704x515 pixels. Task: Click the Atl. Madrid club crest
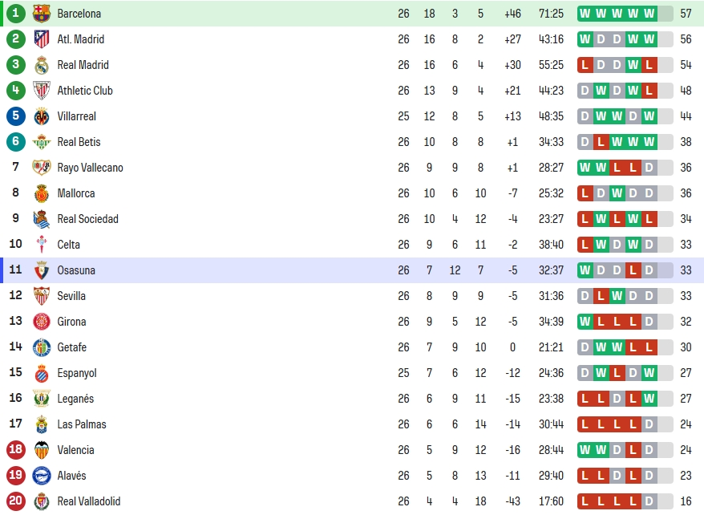click(x=42, y=39)
